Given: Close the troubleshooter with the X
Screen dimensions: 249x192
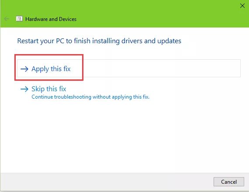Looking at the screenshot, I should pyautogui.click(x=242, y=6).
